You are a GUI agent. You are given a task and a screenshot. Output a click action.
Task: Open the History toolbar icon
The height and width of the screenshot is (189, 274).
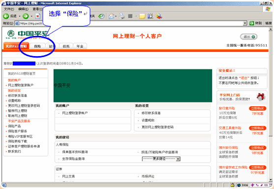[101, 16]
